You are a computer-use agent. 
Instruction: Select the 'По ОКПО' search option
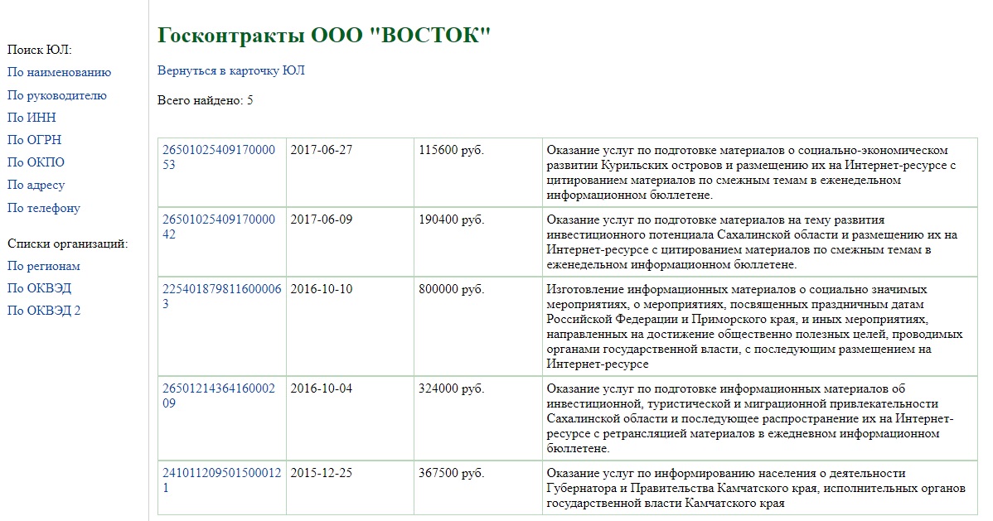click(x=36, y=162)
